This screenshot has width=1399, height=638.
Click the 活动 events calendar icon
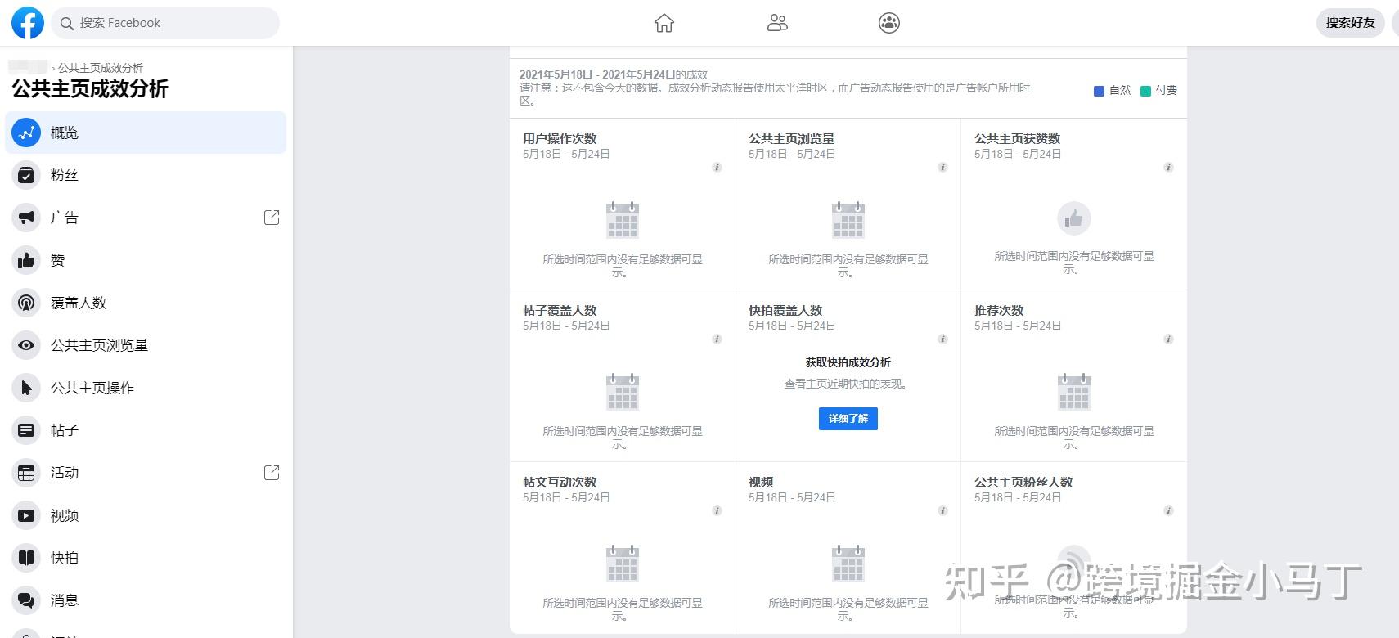pyautogui.click(x=26, y=473)
